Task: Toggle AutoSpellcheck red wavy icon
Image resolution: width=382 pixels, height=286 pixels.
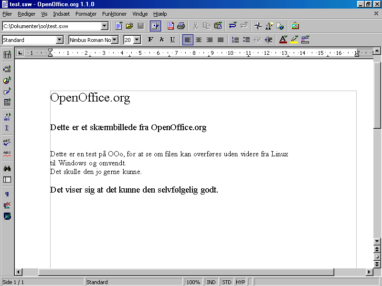Action: [7, 153]
